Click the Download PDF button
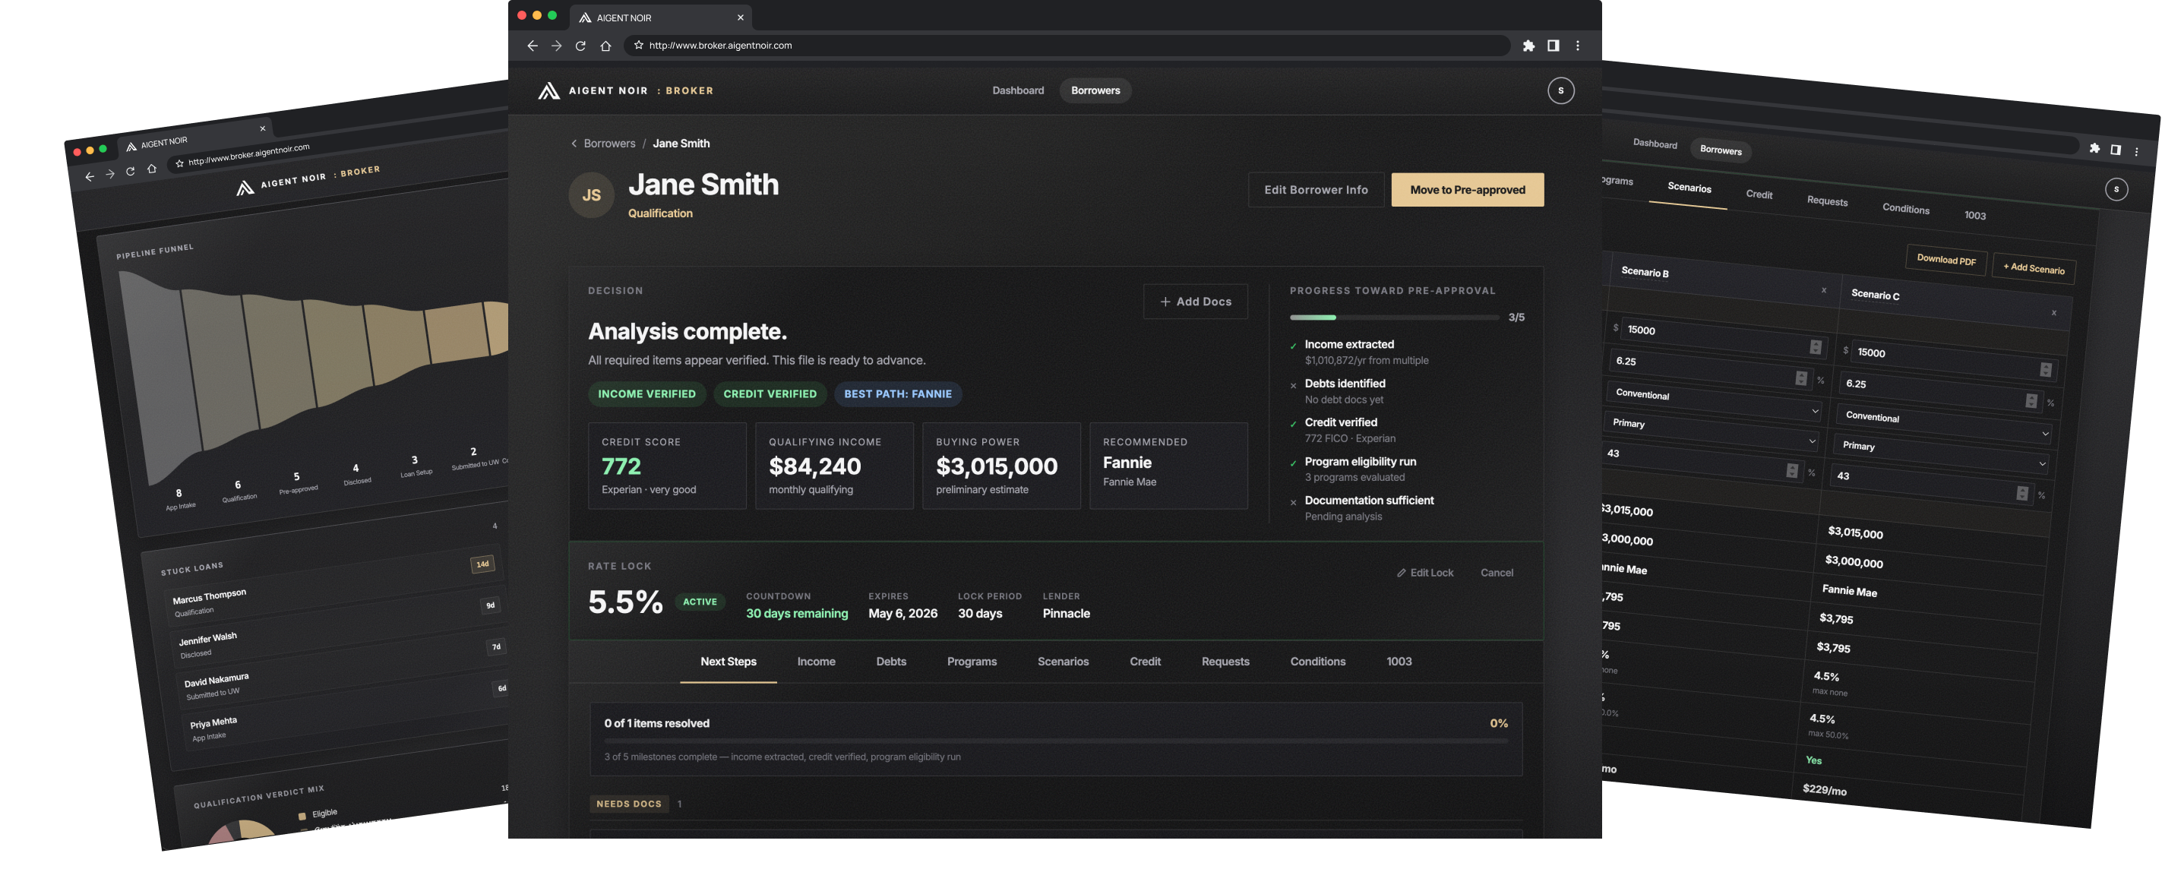The height and width of the screenshot is (869, 2162). (1946, 261)
